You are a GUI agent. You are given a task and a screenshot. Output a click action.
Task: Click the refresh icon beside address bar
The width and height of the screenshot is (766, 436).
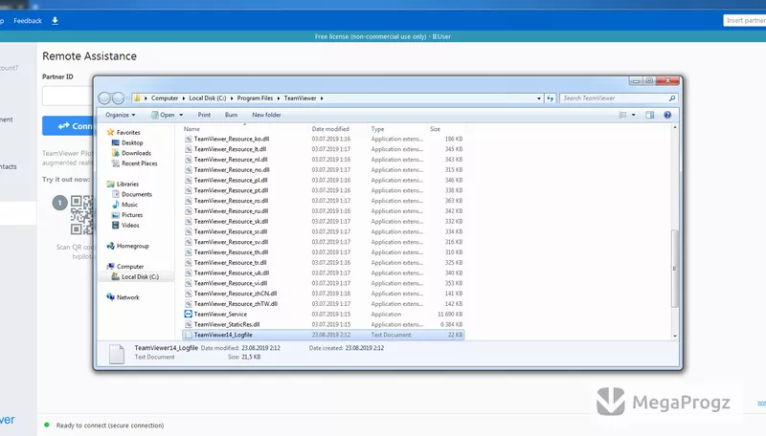tap(550, 98)
